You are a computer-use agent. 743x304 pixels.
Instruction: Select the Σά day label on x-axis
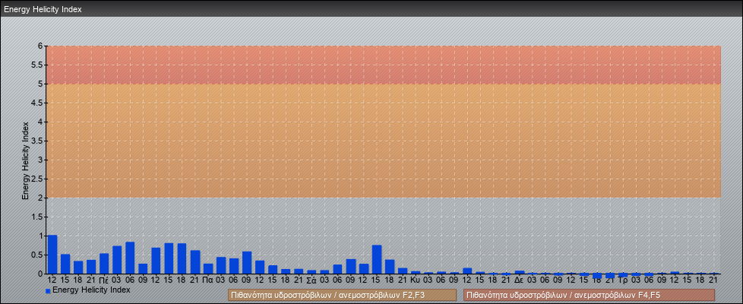point(311,280)
